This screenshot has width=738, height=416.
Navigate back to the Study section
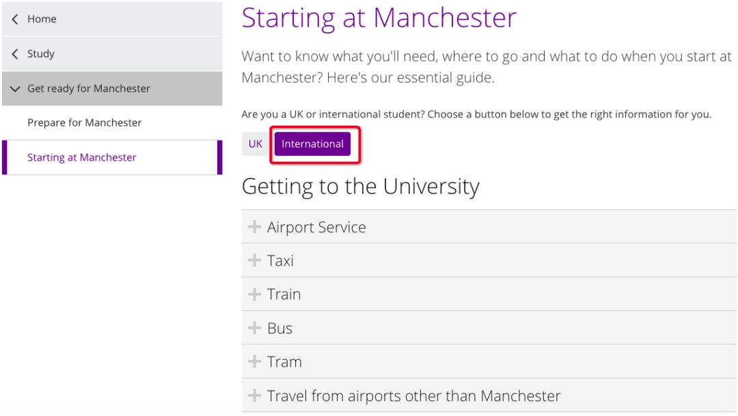point(41,54)
